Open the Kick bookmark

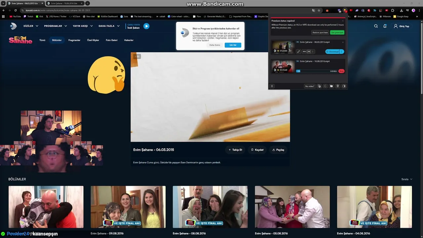pyautogui.click(x=39, y=16)
